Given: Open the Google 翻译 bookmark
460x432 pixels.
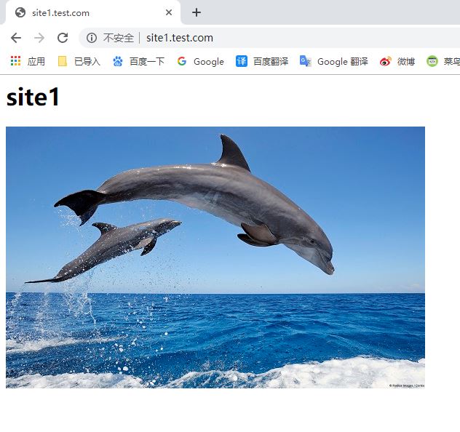Looking at the screenshot, I should [333, 62].
